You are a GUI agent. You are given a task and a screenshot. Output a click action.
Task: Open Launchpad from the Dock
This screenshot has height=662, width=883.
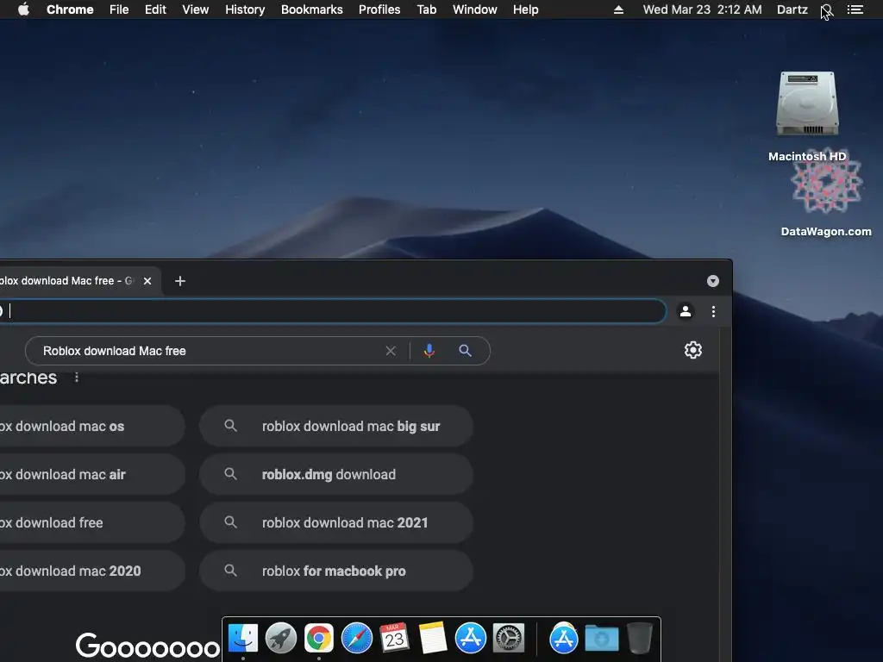pyautogui.click(x=281, y=639)
